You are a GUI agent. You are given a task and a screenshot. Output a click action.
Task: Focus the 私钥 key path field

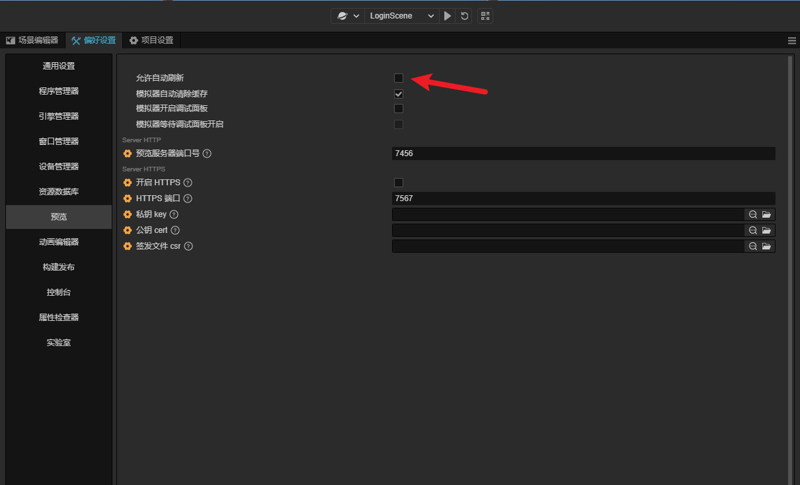tap(569, 214)
